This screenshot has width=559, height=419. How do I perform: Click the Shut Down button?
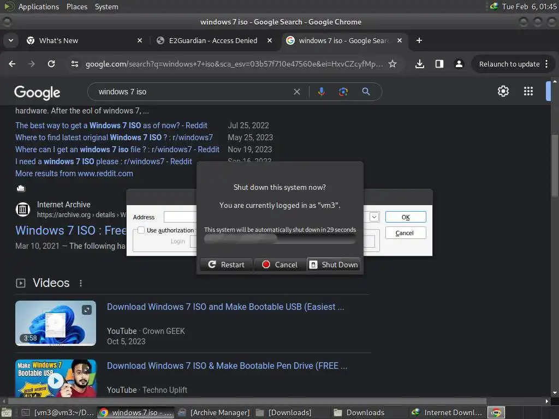(334, 265)
